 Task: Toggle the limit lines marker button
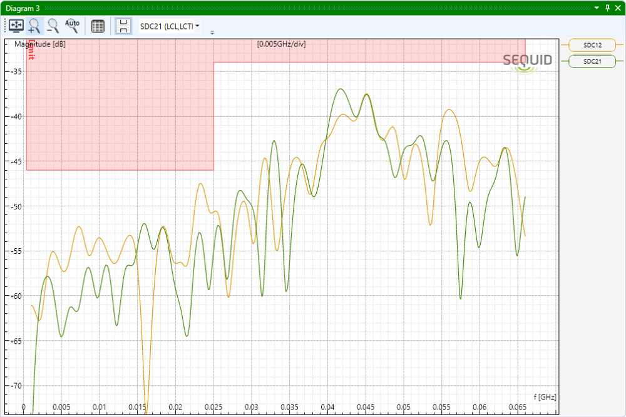click(x=124, y=26)
